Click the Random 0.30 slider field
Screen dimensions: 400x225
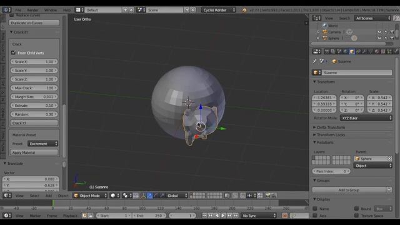coord(34,114)
